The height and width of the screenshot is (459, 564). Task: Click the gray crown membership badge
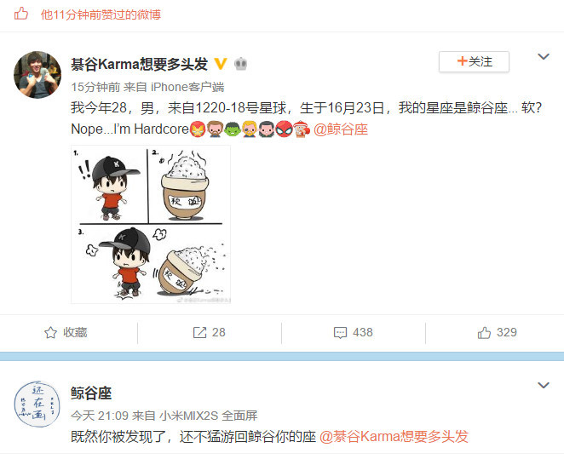point(240,64)
